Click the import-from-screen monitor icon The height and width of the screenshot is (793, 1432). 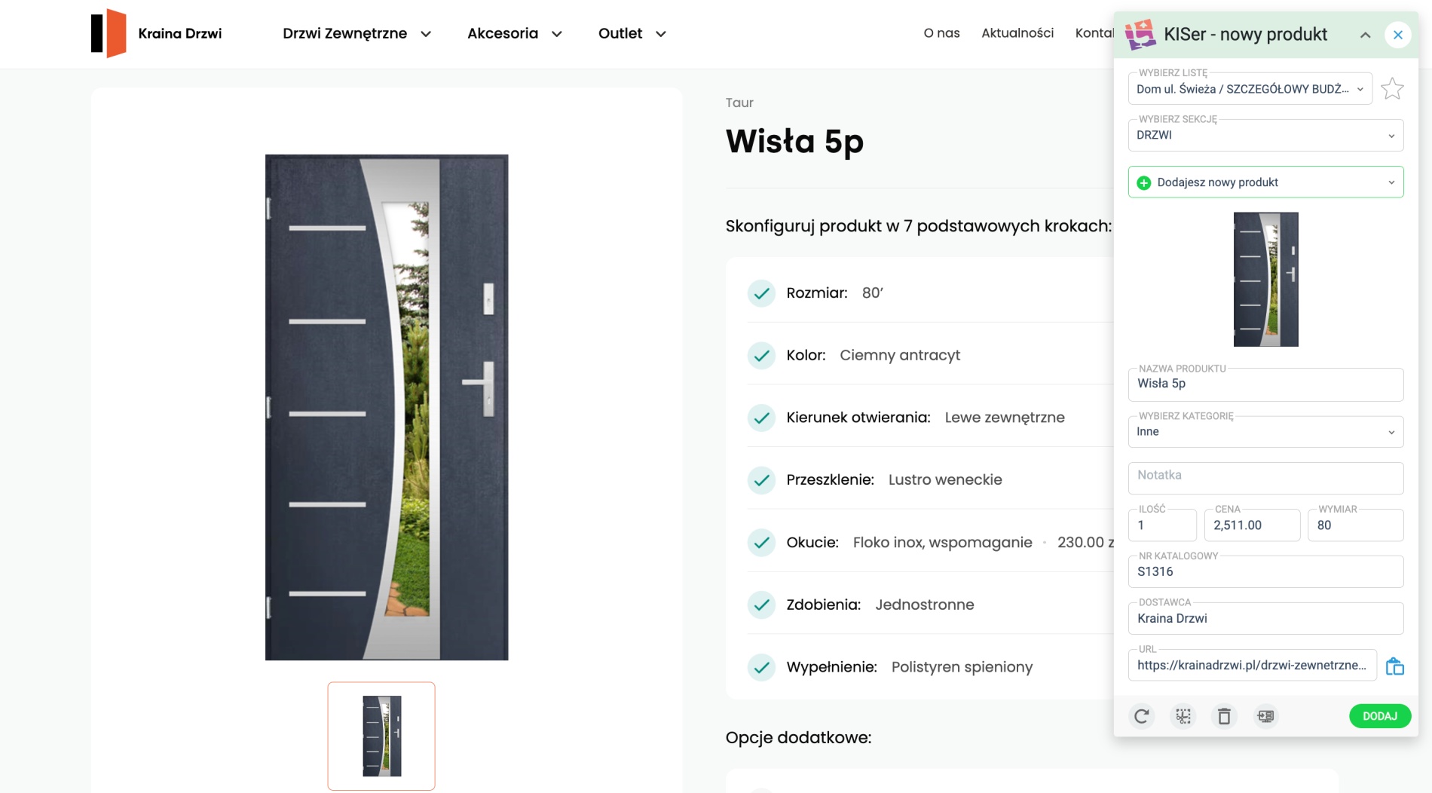pyautogui.click(x=1265, y=716)
